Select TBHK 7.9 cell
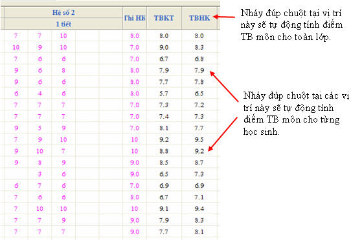351x240 pixels. click(199, 70)
